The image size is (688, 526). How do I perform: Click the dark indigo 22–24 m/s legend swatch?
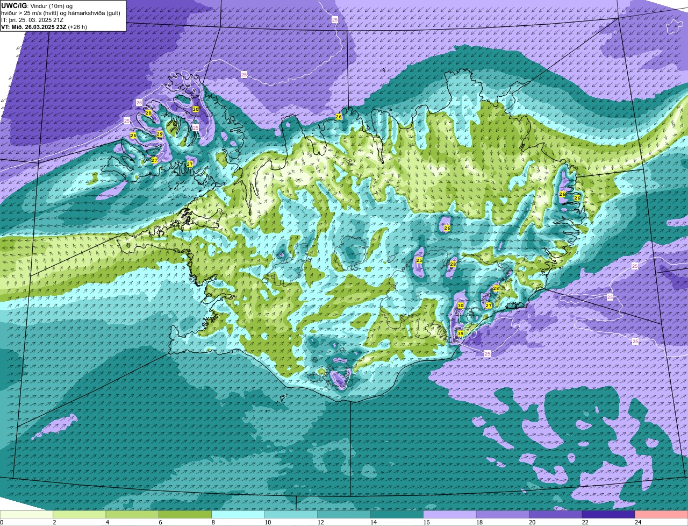click(608, 514)
